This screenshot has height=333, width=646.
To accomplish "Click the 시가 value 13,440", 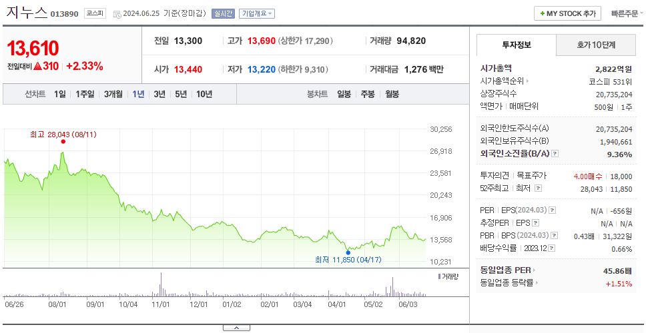I will tap(188, 69).
